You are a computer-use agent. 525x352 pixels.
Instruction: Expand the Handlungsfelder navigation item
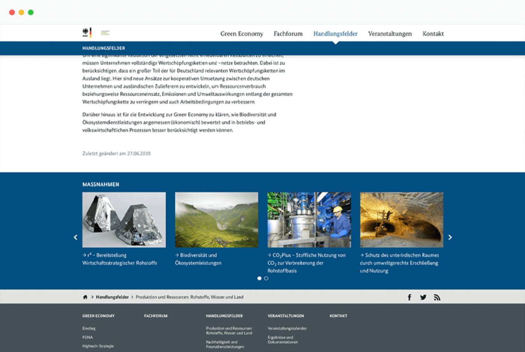tap(335, 34)
